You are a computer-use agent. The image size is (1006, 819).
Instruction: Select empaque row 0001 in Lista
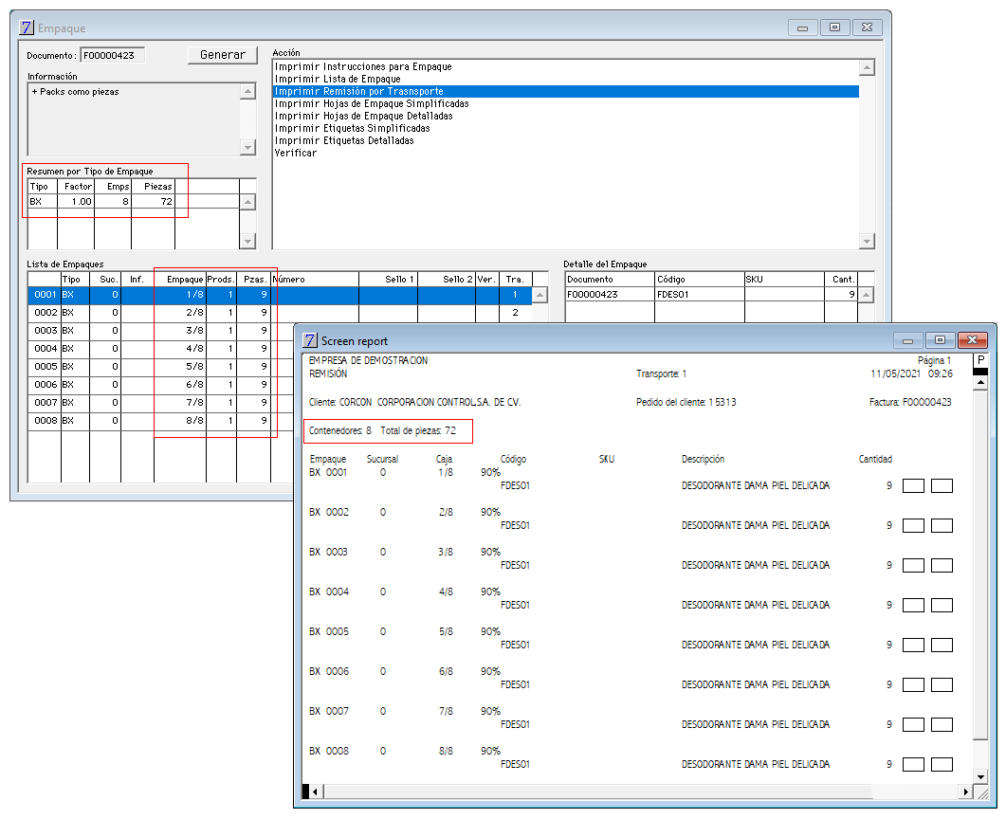point(280,295)
